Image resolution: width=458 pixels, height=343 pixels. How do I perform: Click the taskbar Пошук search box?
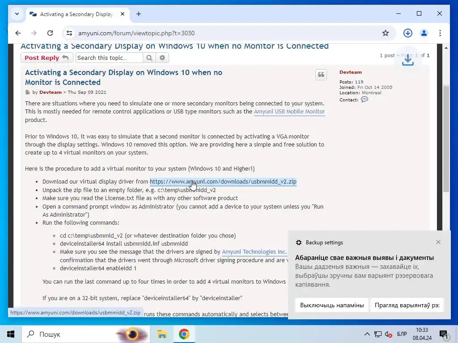tap(86, 334)
